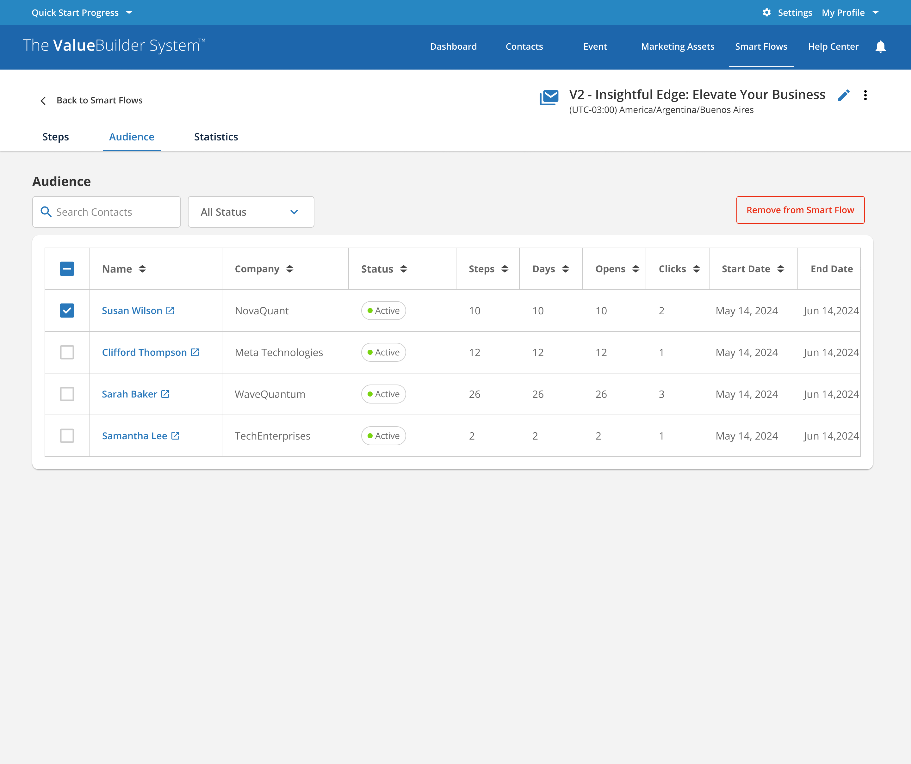Open the All Status dropdown

[251, 212]
